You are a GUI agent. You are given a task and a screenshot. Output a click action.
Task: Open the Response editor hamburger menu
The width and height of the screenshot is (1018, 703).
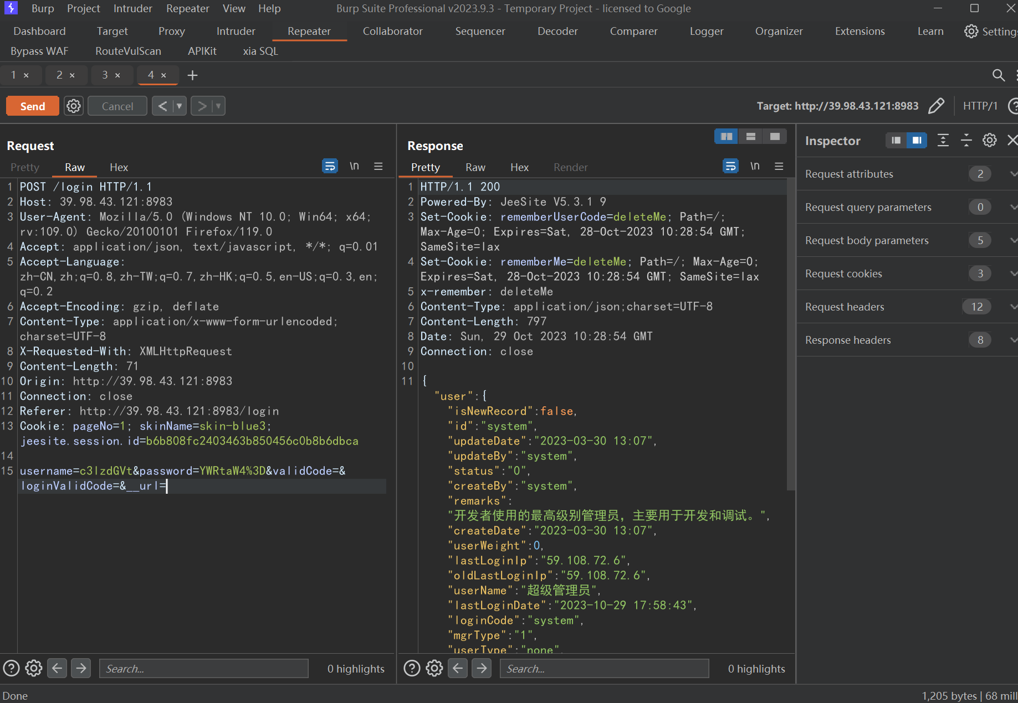pos(779,166)
